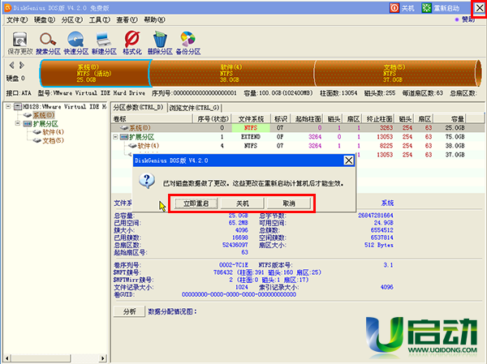Select the 系统(0) row in partition table
The height and width of the screenshot is (364, 487).
tap(297, 128)
